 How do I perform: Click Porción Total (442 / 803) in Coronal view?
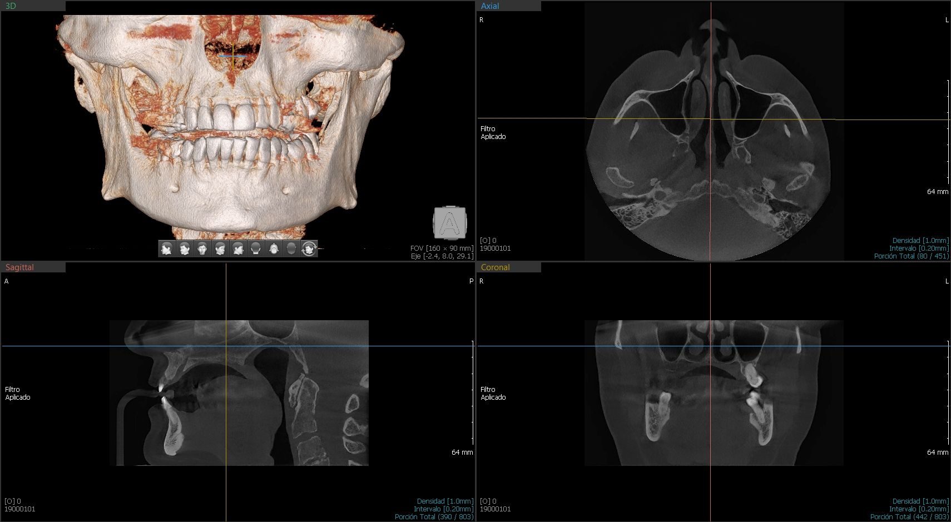tap(909, 517)
